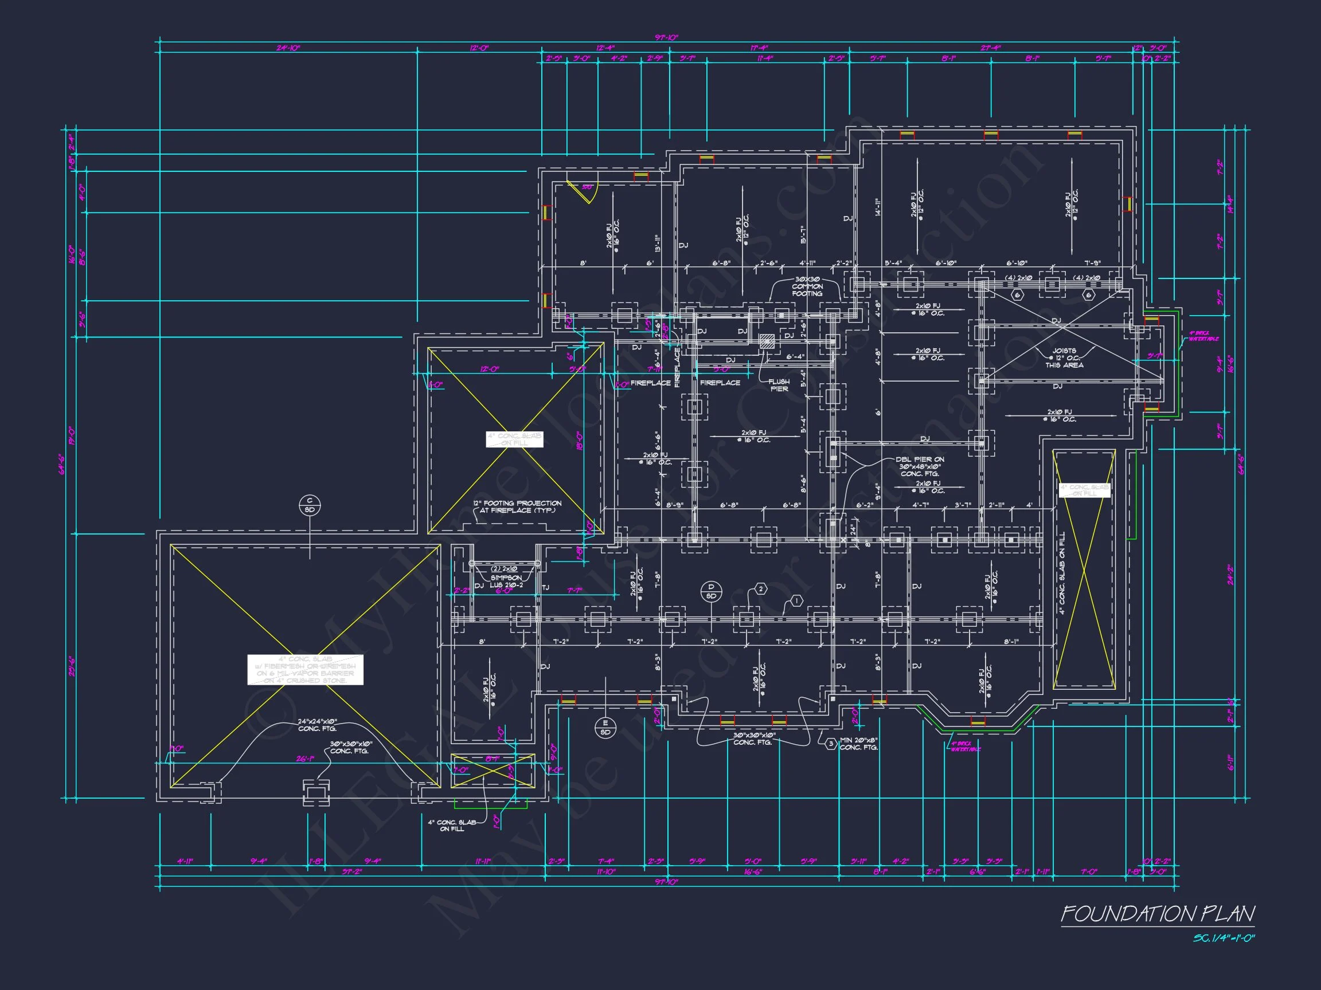Click the E/8D section marker near bottom

pyautogui.click(x=606, y=728)
